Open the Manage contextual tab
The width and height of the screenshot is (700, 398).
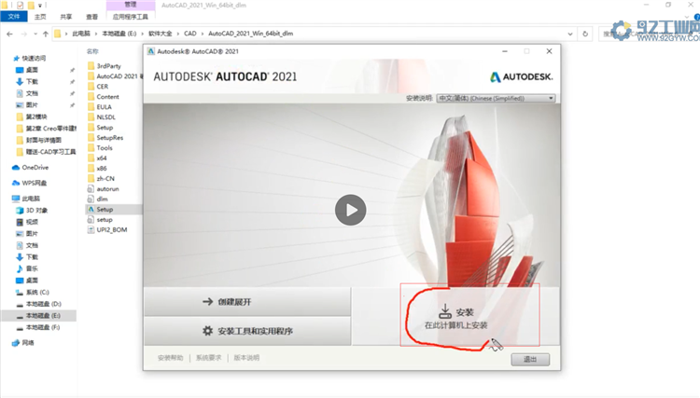coord(131,5)
